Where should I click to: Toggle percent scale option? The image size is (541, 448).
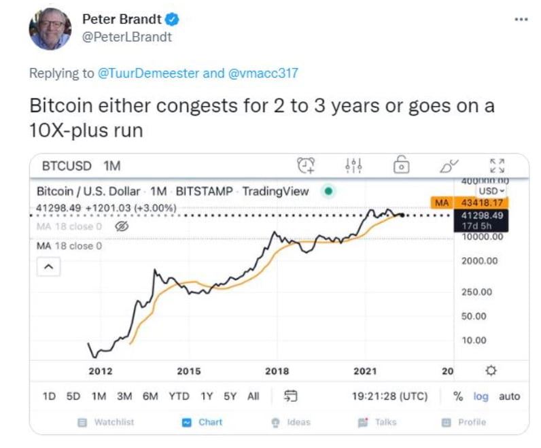tap(458, 396)
